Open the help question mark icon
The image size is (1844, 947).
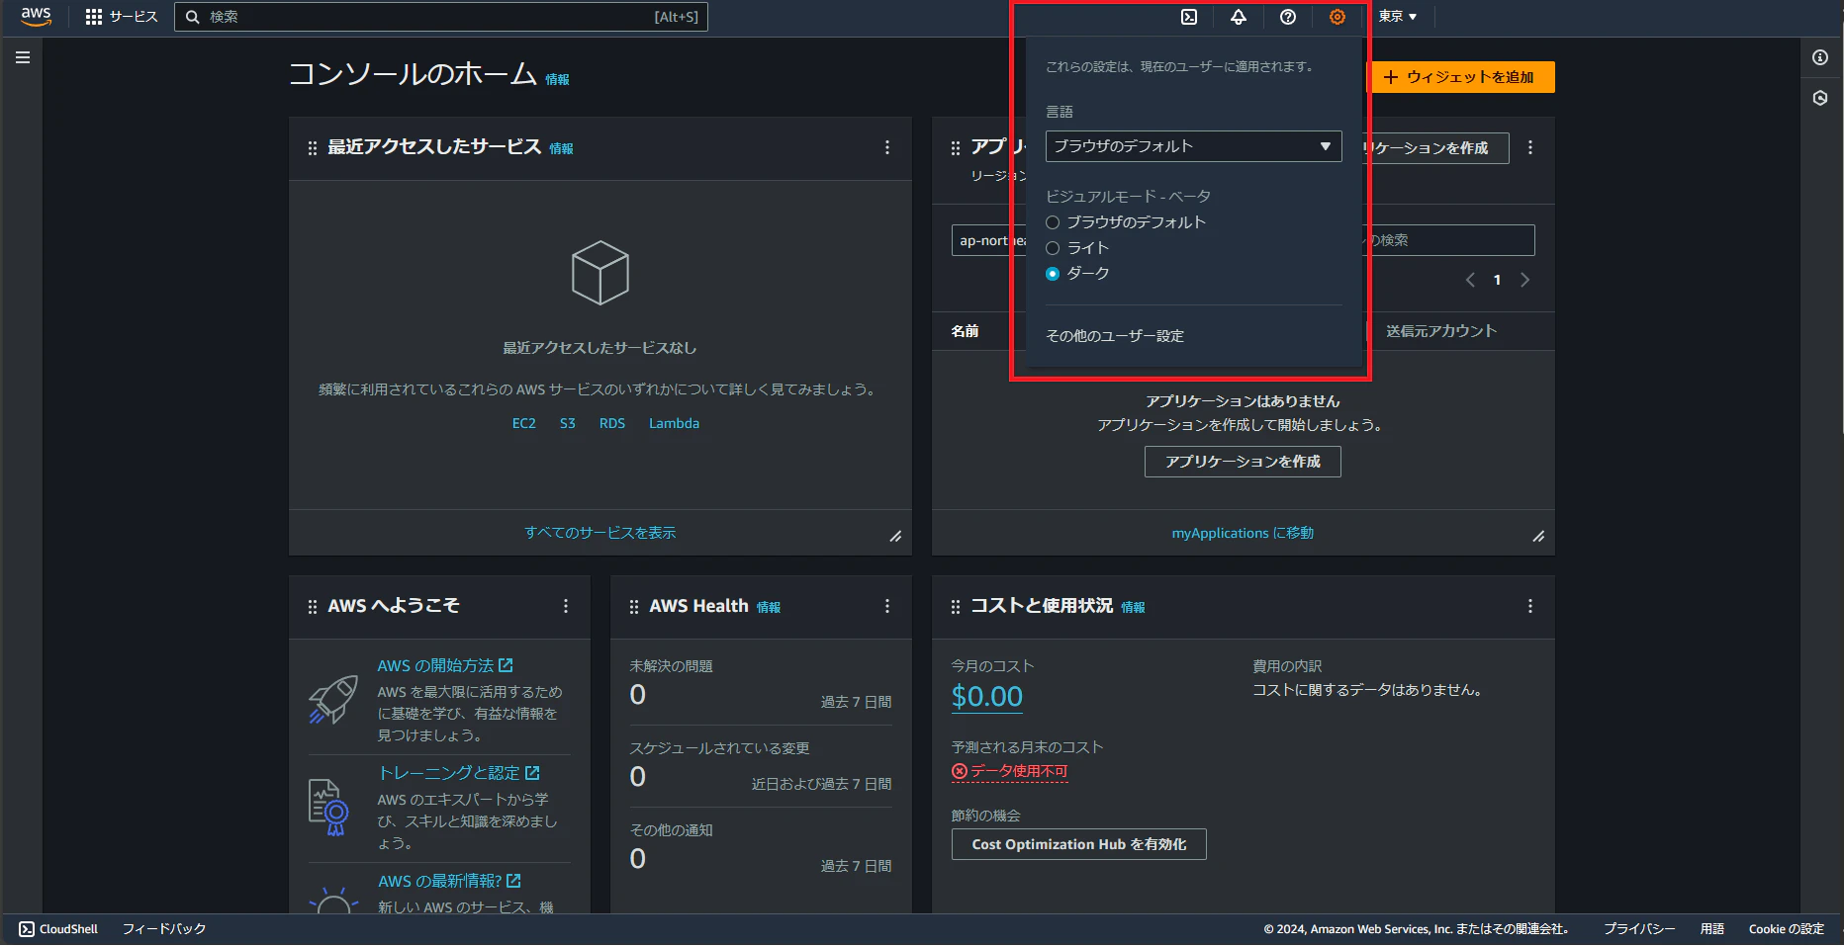click(x=1287, y=17)
